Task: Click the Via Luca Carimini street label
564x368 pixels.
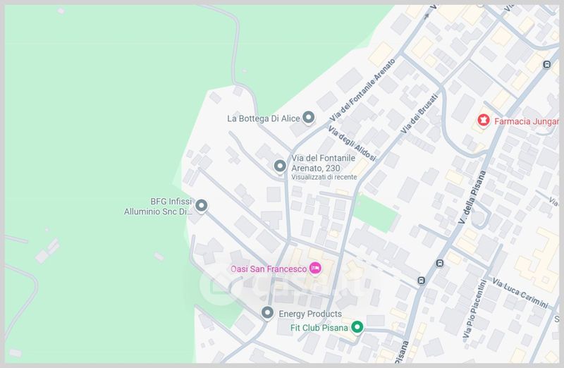Action: tap(520, 293)
